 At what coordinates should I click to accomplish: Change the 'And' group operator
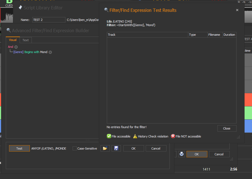pyautogui.click(x=10, y=47)
